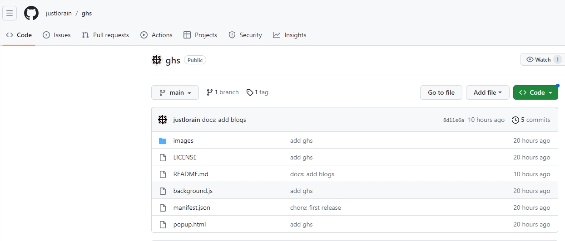Click the manifest.json file icon
The height and width of the screenshot is (241, 565).
(163, 208)
